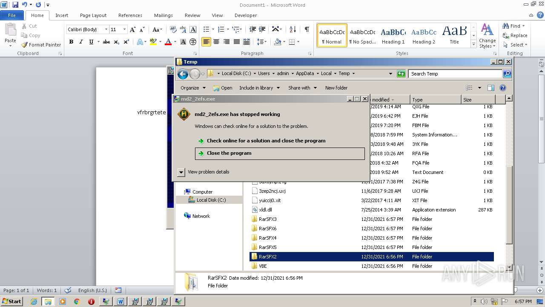Click the Clear Formatting icon
Viewport: 545px width, 307px height.
tap(173, 29)
